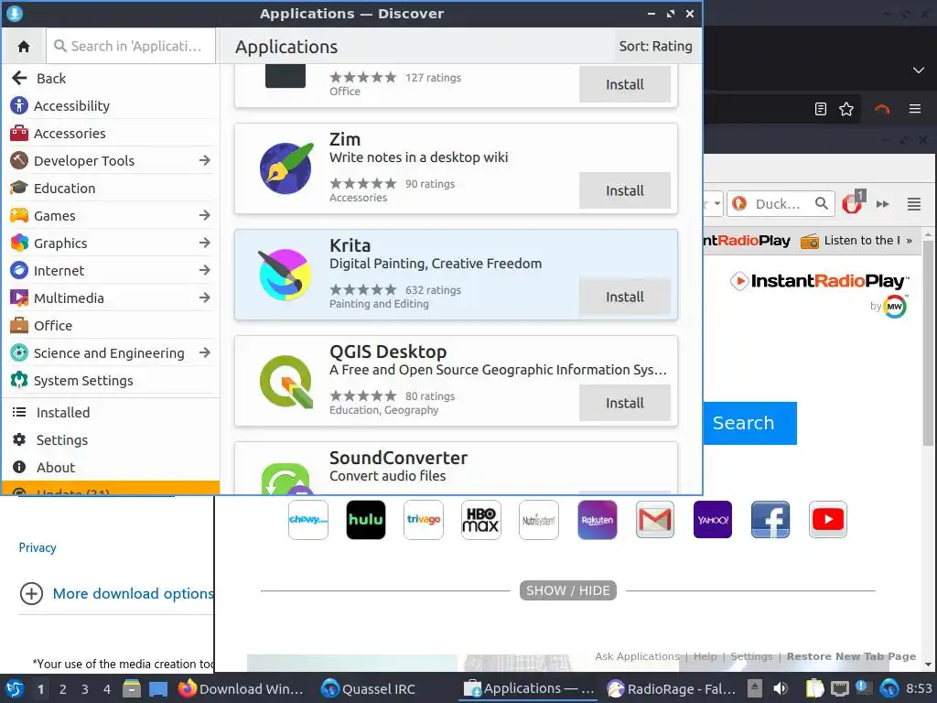Install the Krita application
937x703 pixels.
click(x=624, y=297)
